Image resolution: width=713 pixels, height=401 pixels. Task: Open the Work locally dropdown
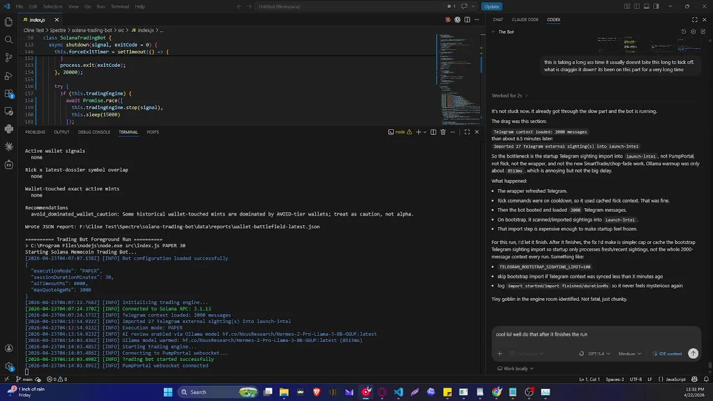[516, 369]
